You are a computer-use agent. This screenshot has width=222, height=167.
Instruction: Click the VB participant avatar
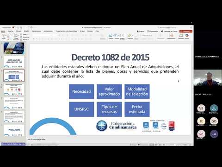point(201,109)
